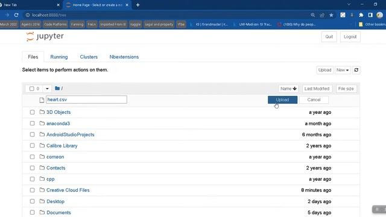Open the Code Platforms bookmark folder

click(x=55, y=24)
